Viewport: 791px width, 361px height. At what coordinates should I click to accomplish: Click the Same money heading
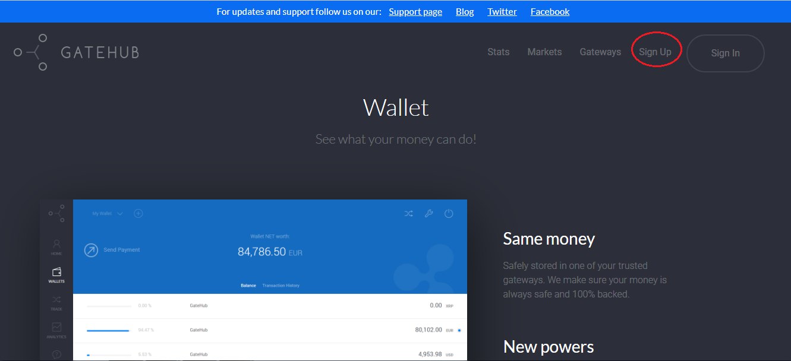[x=549, y=239]
